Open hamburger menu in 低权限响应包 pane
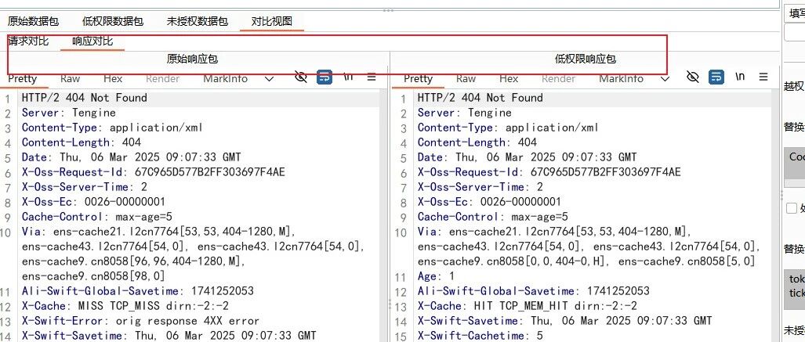 click(x=763, y=77)
